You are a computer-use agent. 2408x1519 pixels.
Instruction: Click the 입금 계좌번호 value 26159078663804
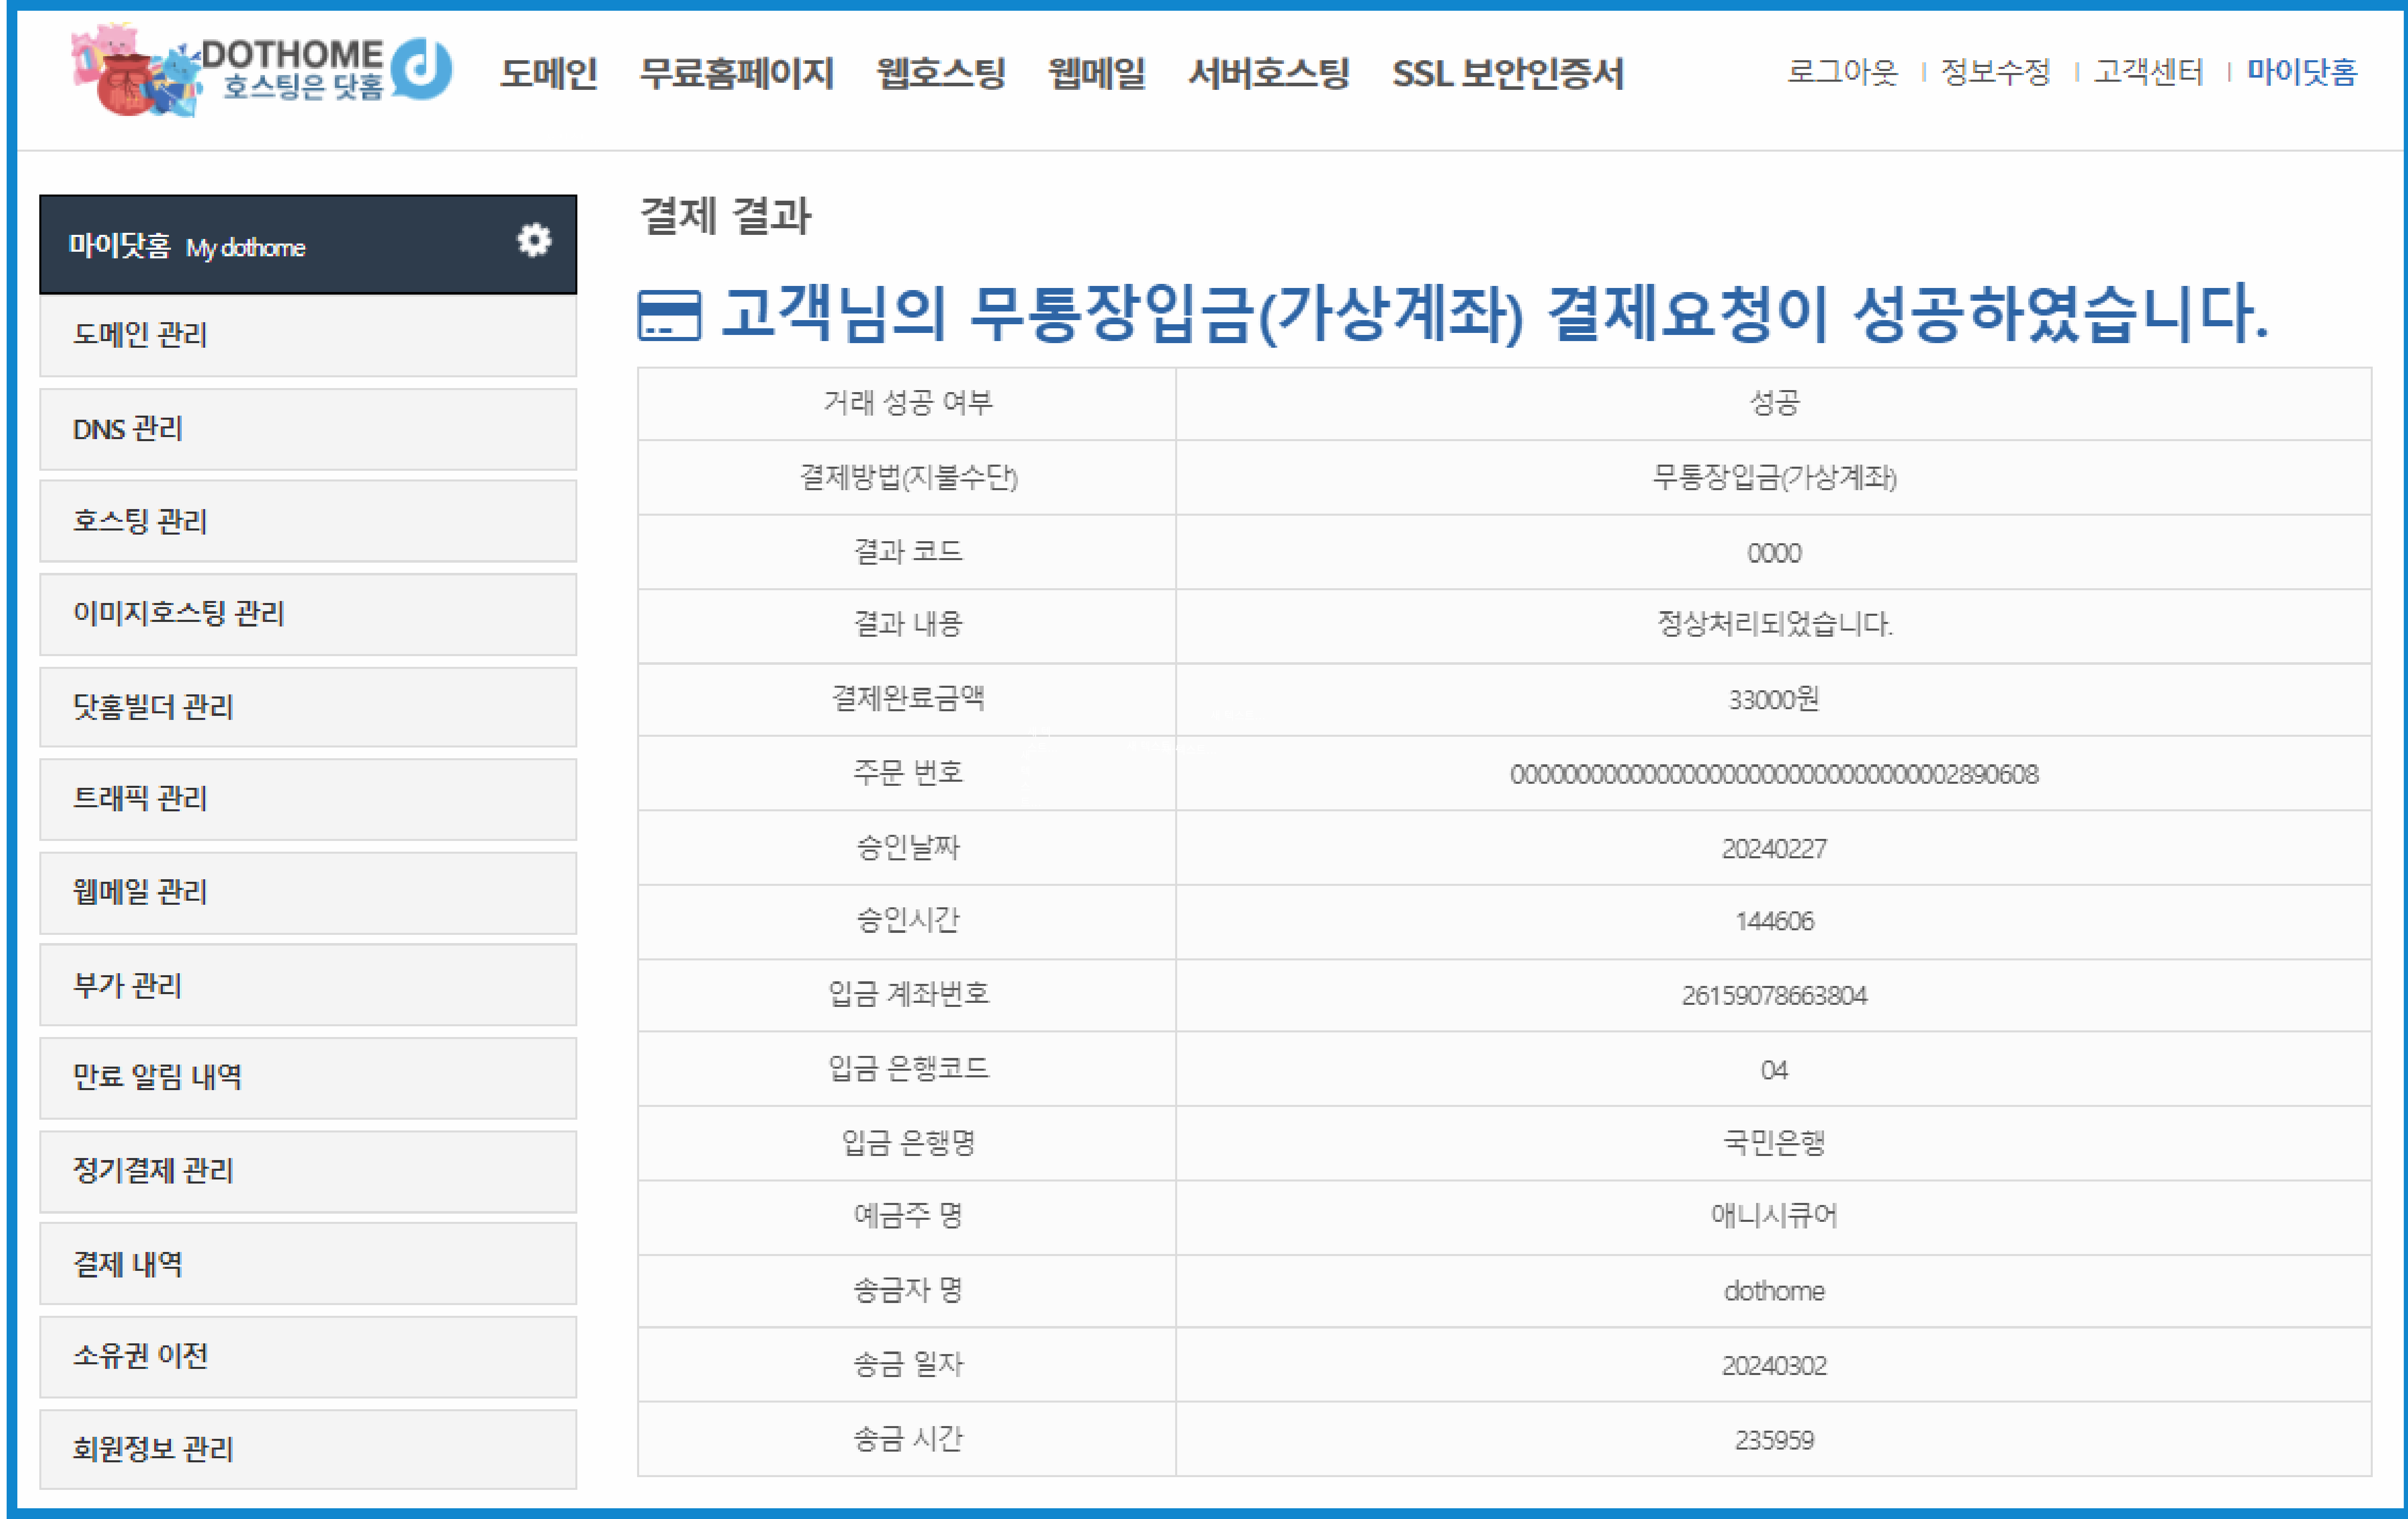(1773, 995)
